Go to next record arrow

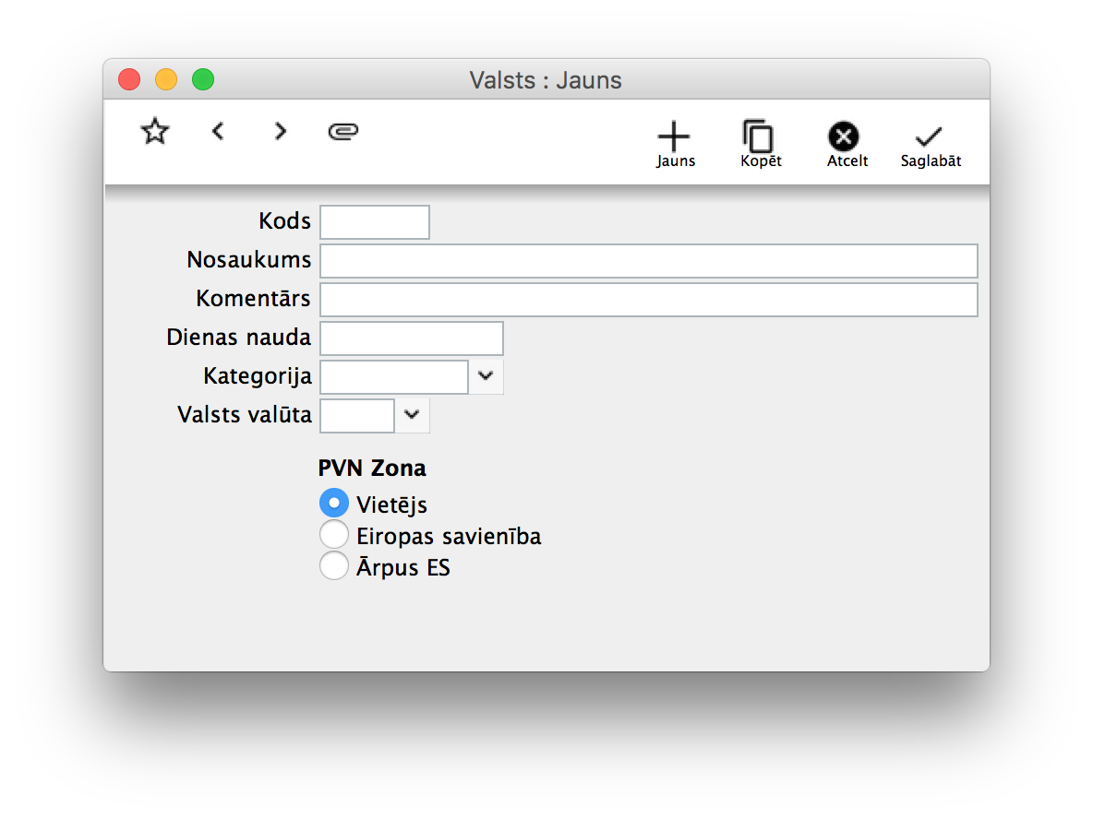click(281, 132)
